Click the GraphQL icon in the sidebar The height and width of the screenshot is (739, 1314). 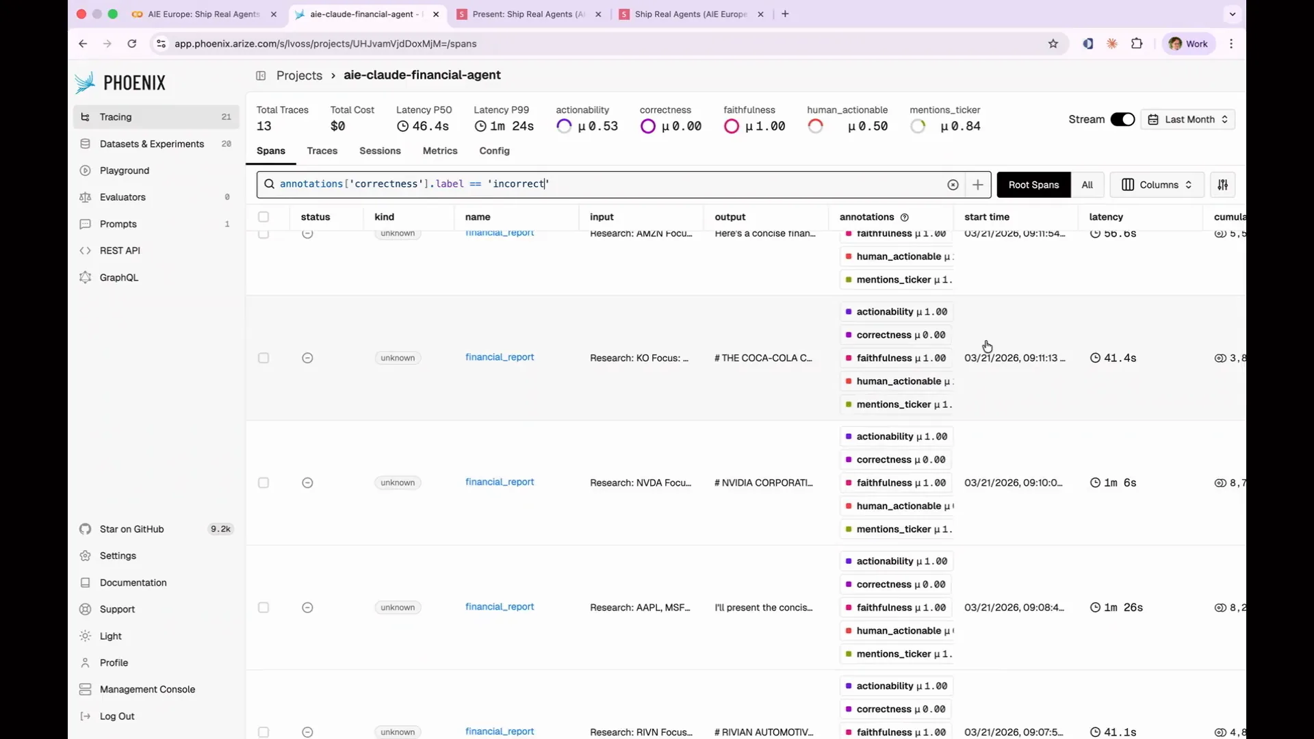coord(86,277)
